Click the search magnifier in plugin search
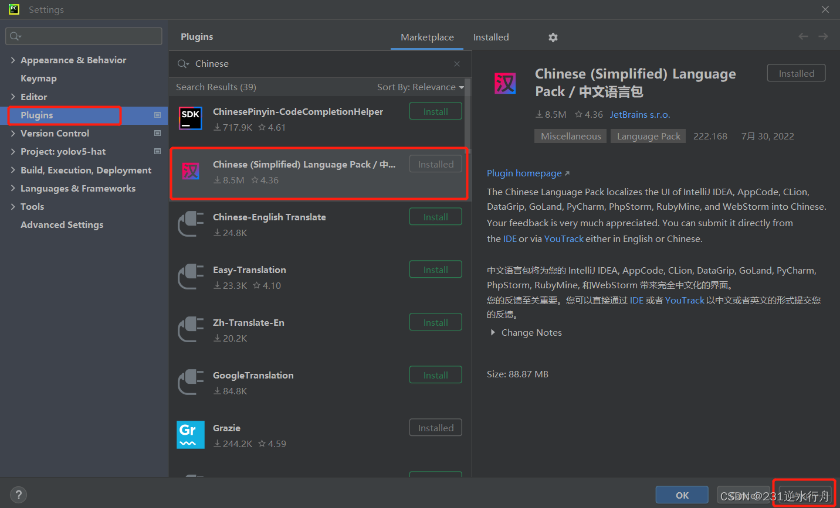The image size is (840, 508). pyautogui.click(x=183, y=64)
